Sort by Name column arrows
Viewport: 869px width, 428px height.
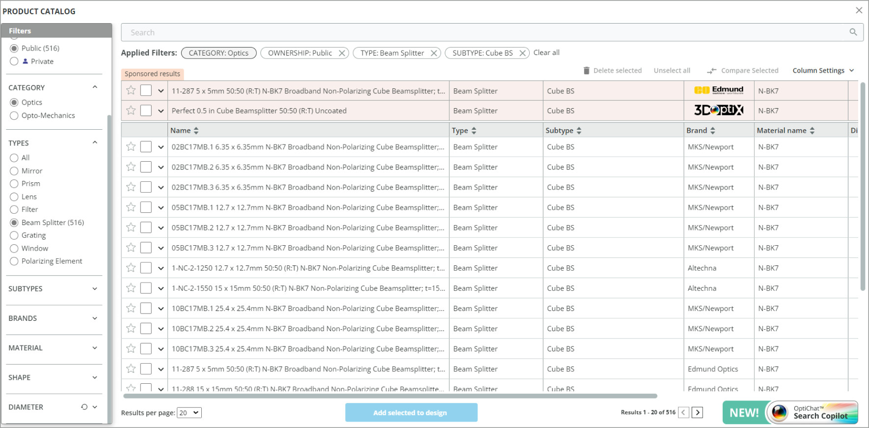(x=196, y=131)
